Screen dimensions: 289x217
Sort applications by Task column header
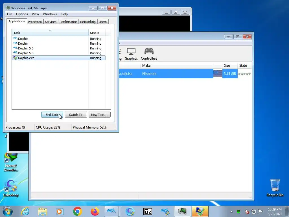(50, 33)
